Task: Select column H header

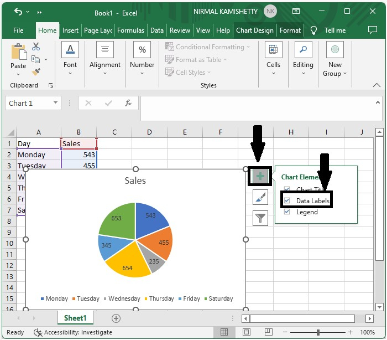Action: (x=291, y=132)
